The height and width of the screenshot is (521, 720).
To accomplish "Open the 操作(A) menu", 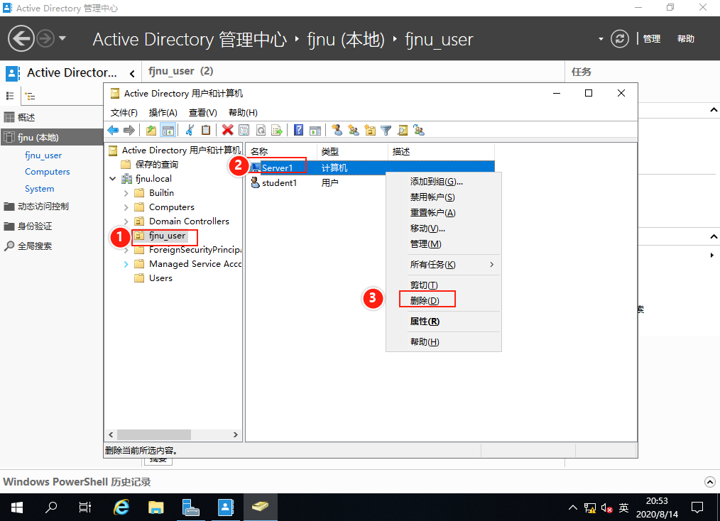I will tap(163, 112).
